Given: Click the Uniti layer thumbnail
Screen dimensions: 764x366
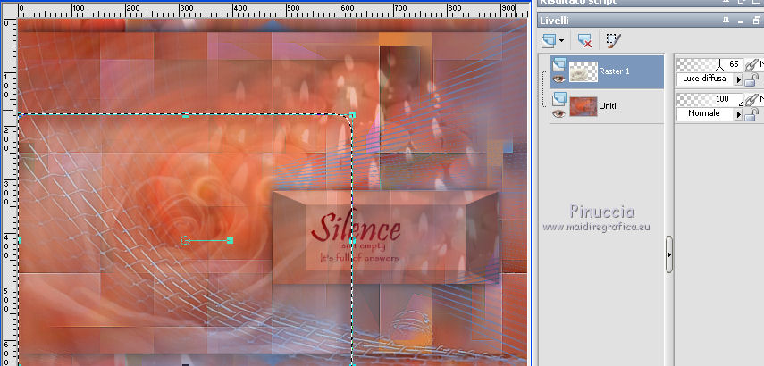Looking at the screenshot, I should pos(583,106).
